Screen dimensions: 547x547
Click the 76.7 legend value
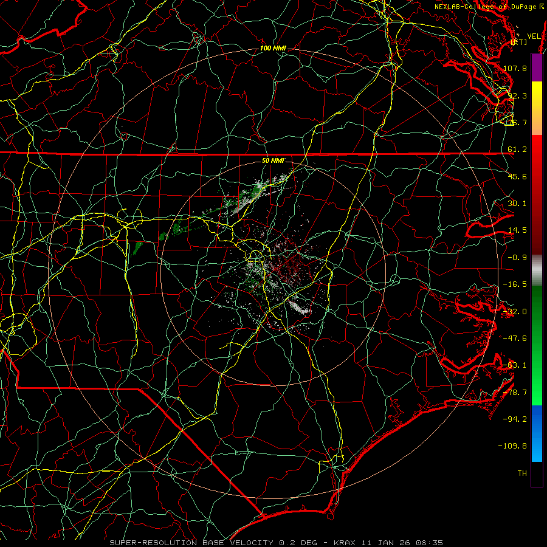pyautogui.click(x=517, y=122)
